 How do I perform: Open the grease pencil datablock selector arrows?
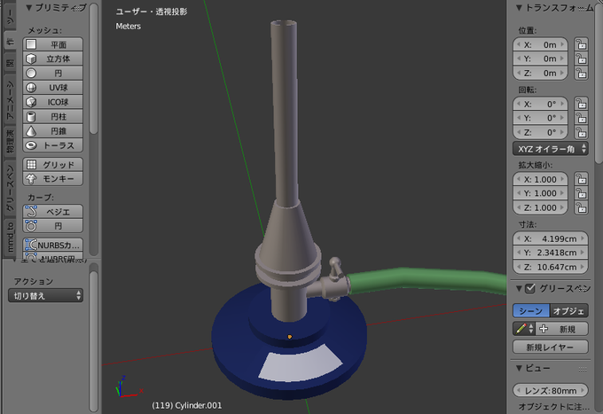pyautogui.click(x=531, y=329)
